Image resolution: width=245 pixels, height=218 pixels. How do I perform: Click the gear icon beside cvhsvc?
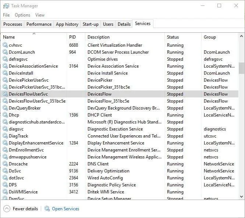point(5,45)
